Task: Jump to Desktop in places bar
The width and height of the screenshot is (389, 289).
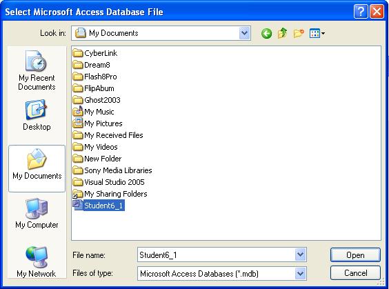Action: (x=37, y=115)
